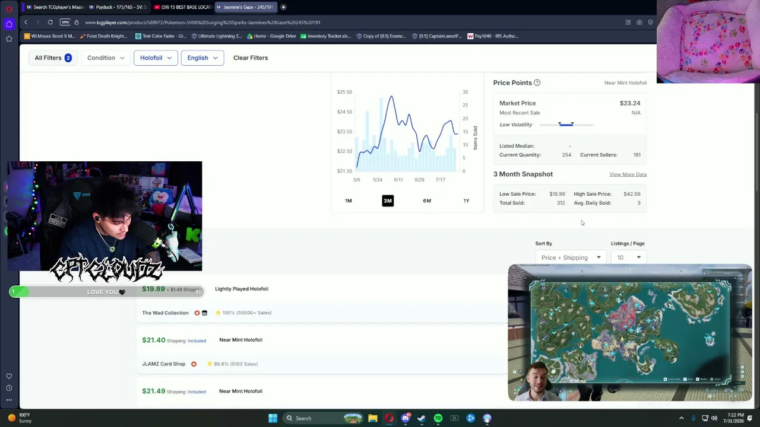
Task: Show the Price Points help tooltip icon
Action: (537, 82)
